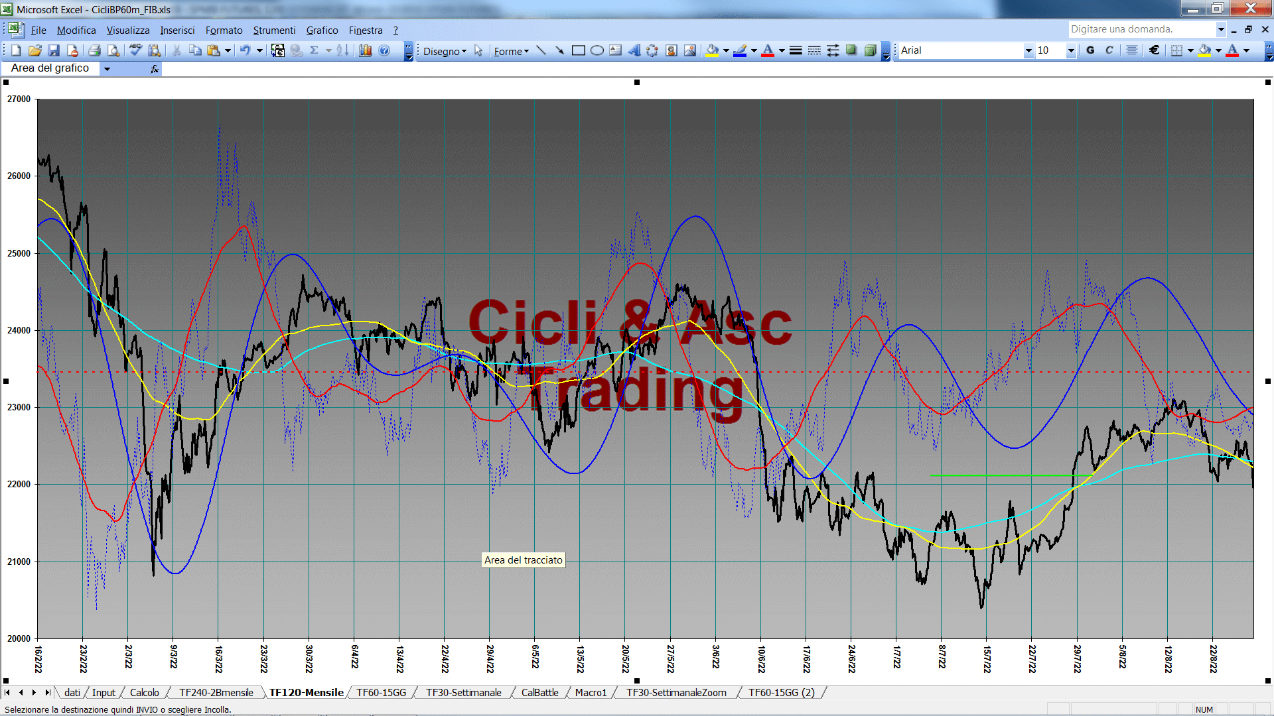Open the Arial font name dropdown

(1028, 50)
